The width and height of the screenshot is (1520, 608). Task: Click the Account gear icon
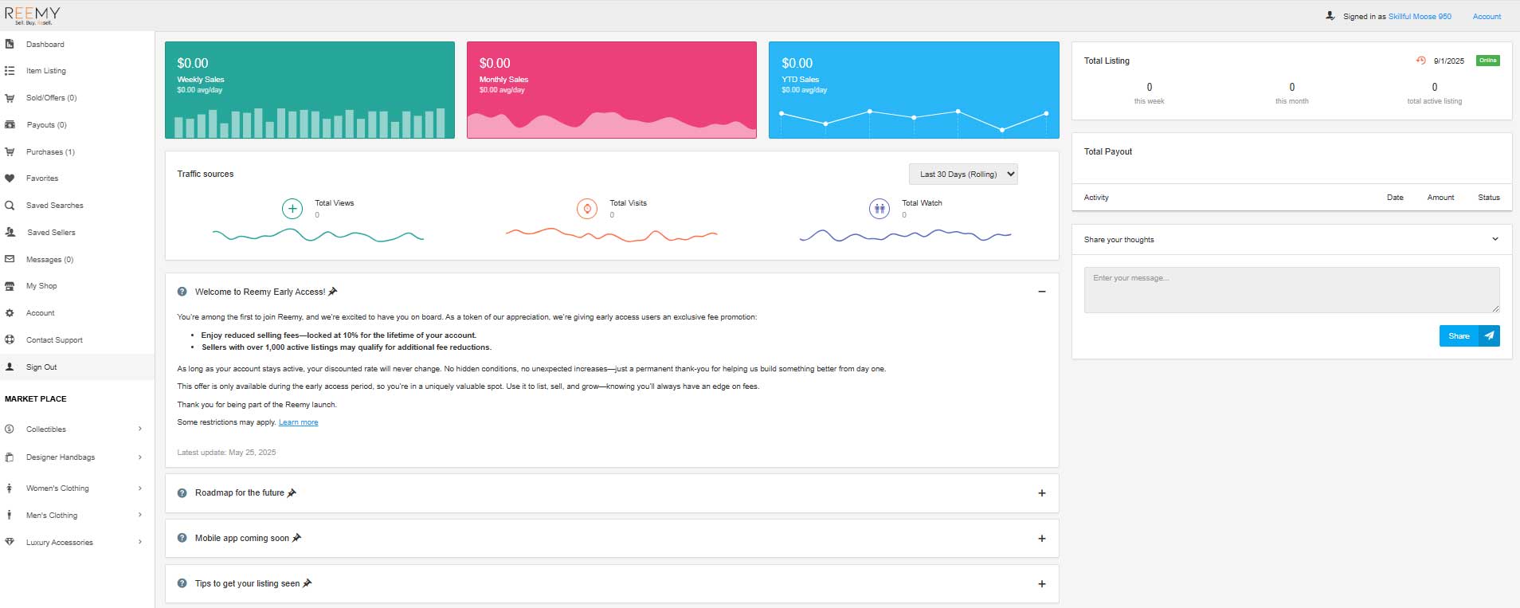[10, 313]
